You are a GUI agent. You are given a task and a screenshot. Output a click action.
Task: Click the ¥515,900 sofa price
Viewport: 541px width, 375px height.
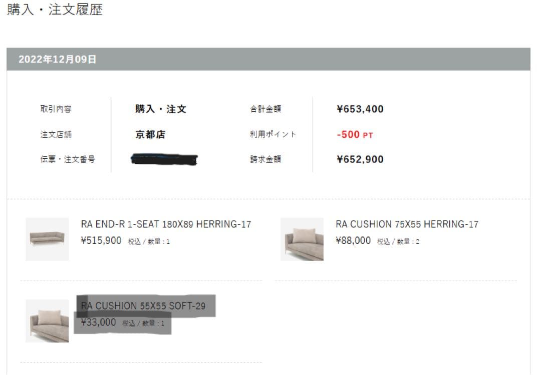click(x=101, y=241)
